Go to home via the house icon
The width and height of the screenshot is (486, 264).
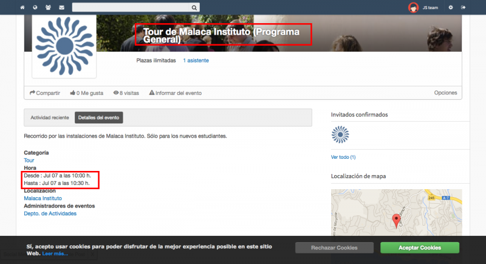pyautogui.click(x=22, y=7)
